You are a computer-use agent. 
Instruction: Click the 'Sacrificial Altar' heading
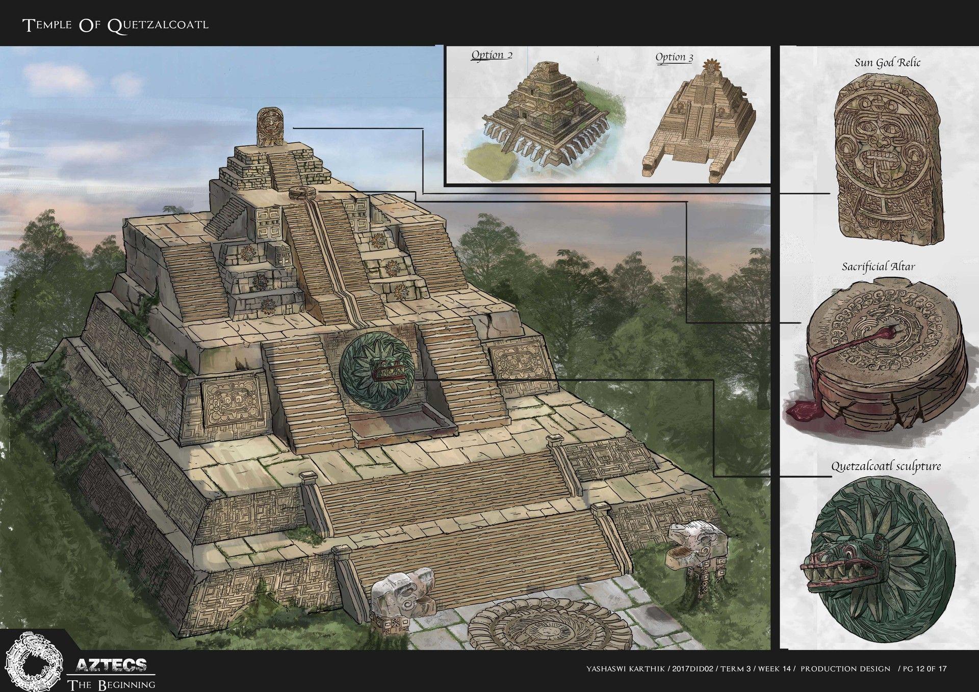pos(878,266)
